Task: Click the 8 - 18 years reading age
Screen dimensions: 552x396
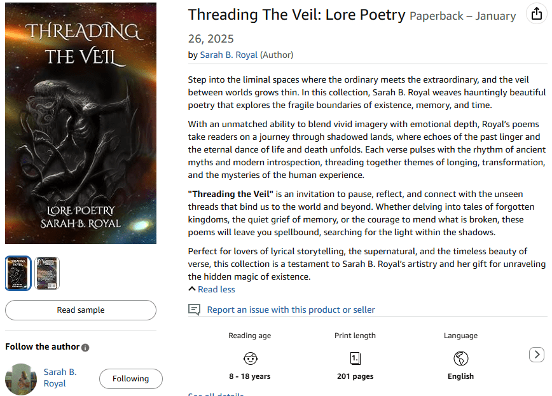Action: 250,376
